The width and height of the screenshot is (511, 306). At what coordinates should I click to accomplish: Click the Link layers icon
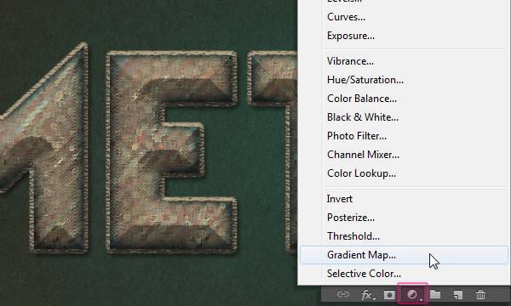343,295
